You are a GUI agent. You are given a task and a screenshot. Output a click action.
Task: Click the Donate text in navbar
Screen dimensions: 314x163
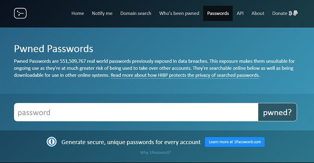279,13
